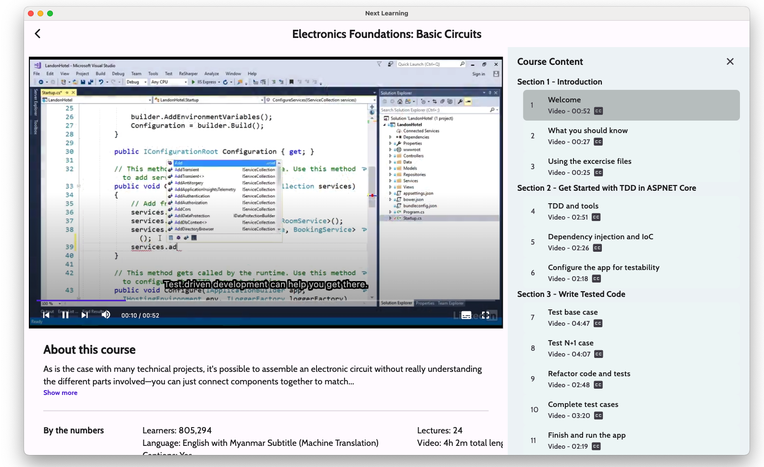Screen dimensions: 764x467
Task: Enter fullscreen video mode
Action: click(x=485, y=315)
